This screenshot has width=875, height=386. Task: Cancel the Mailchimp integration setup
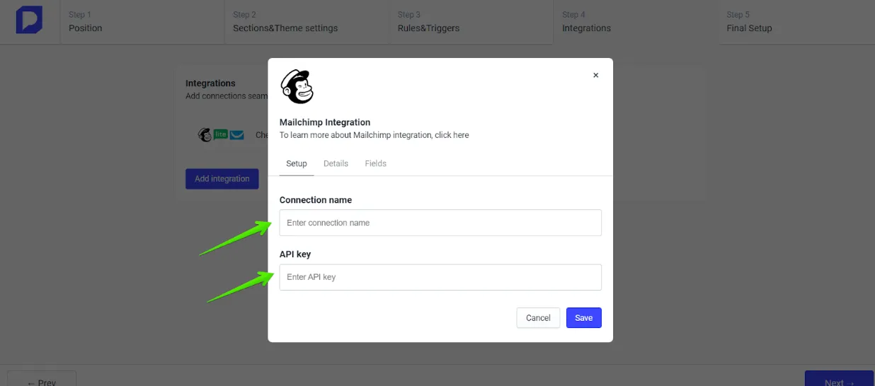pos(538,318)
